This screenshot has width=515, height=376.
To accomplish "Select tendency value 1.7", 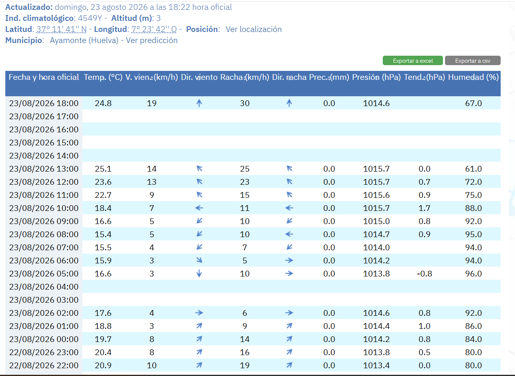I will point(425,208).
